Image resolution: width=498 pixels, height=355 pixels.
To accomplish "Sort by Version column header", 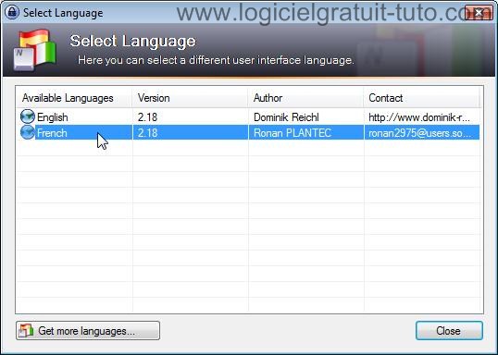I will tap(190, 98).
